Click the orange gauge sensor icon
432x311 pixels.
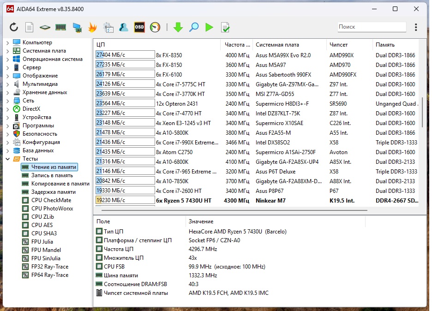(x=155, y=27)
